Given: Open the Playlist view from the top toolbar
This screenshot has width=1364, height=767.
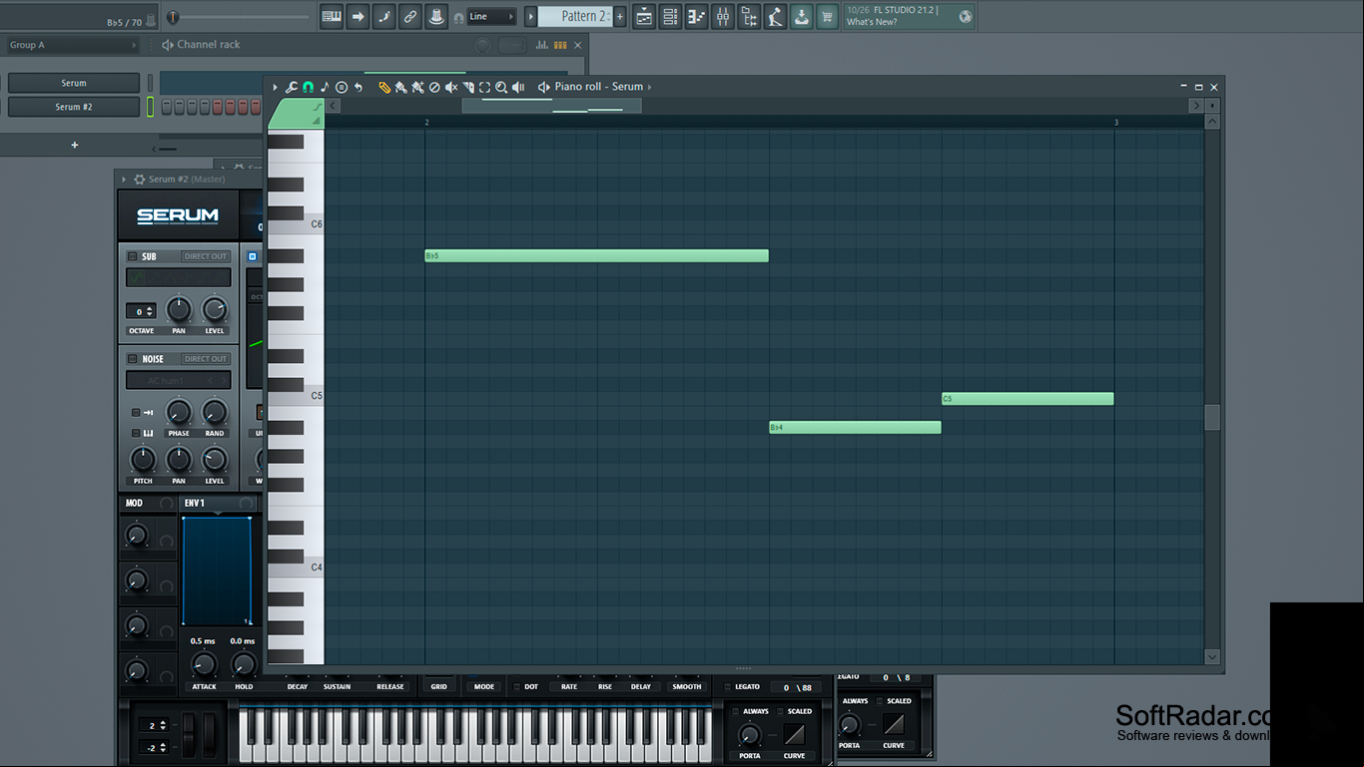Looking at the screenshot, I should coord(645,16).
